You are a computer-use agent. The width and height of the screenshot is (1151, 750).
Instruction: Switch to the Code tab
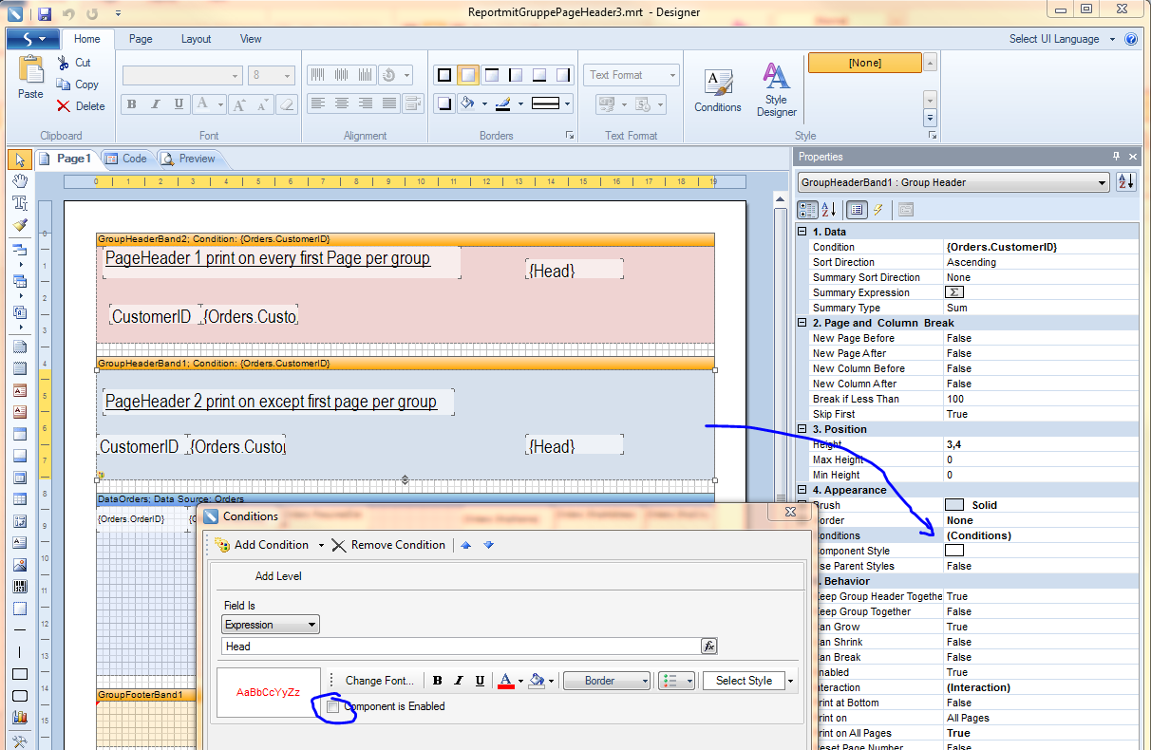tap(126, 159)
